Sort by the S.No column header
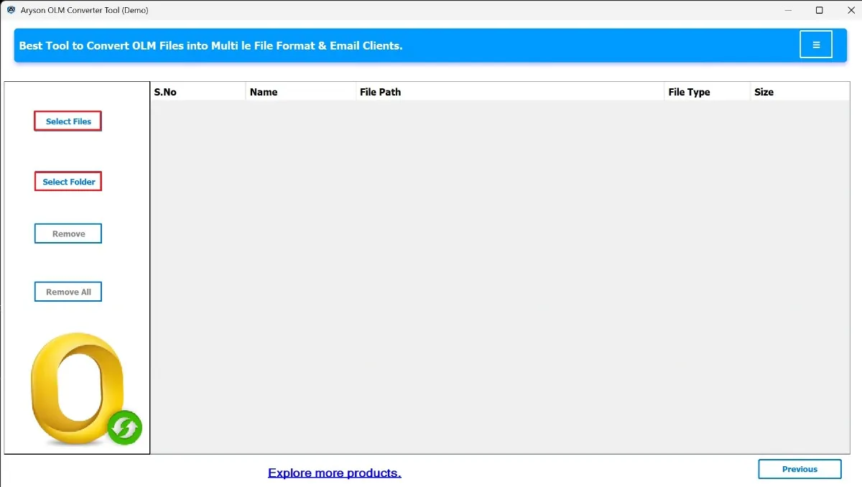862x487 pixels. [x=166, y=91]
